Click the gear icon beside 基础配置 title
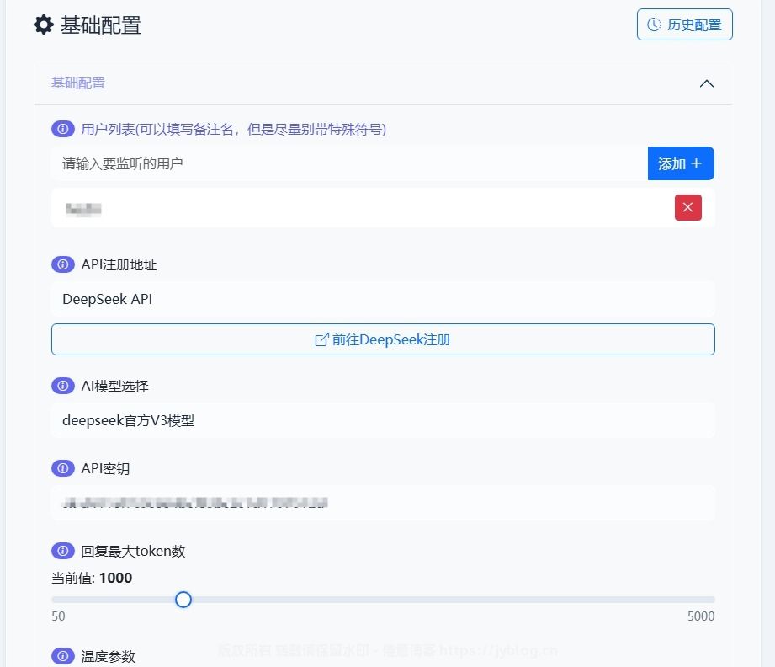This screenshot has width=775, height=667. 43,25
